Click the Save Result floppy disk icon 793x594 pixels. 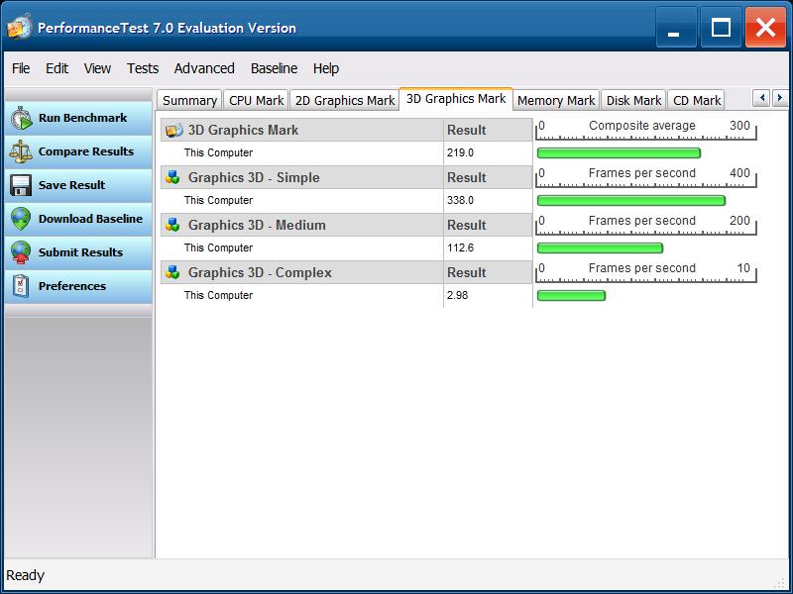click(x=21, y=185)
